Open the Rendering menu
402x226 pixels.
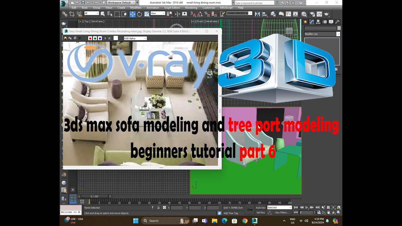[191, 8]
